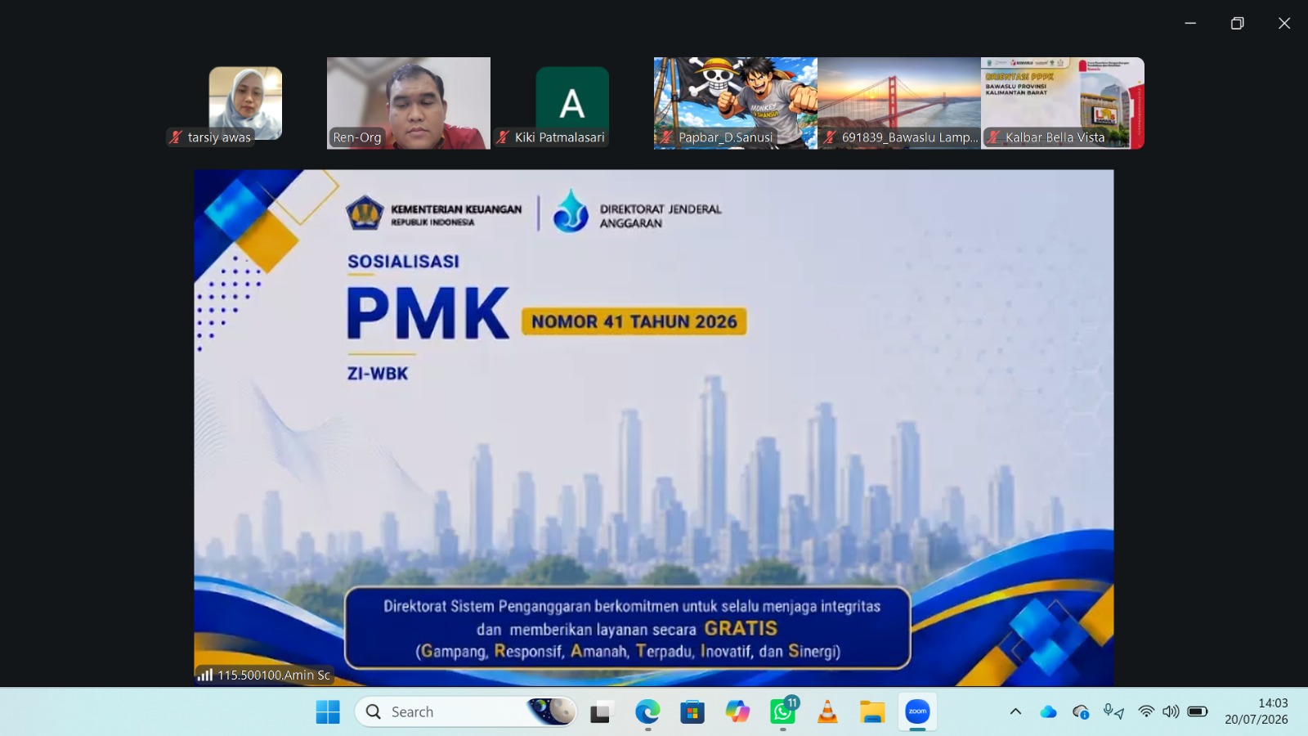Expand hidden system tray icons
Screen dimensions: 1308x736
1015,711
